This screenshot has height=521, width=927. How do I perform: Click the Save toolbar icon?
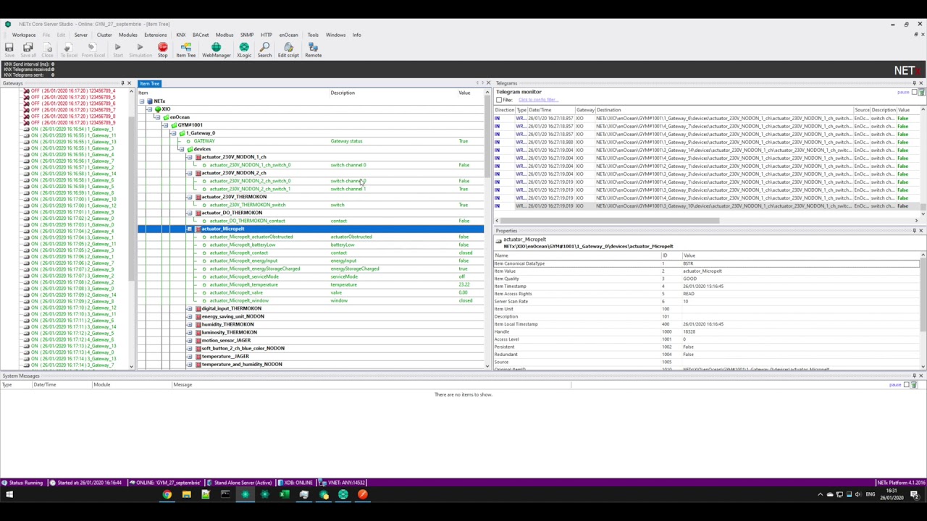(x=9, y=49)
